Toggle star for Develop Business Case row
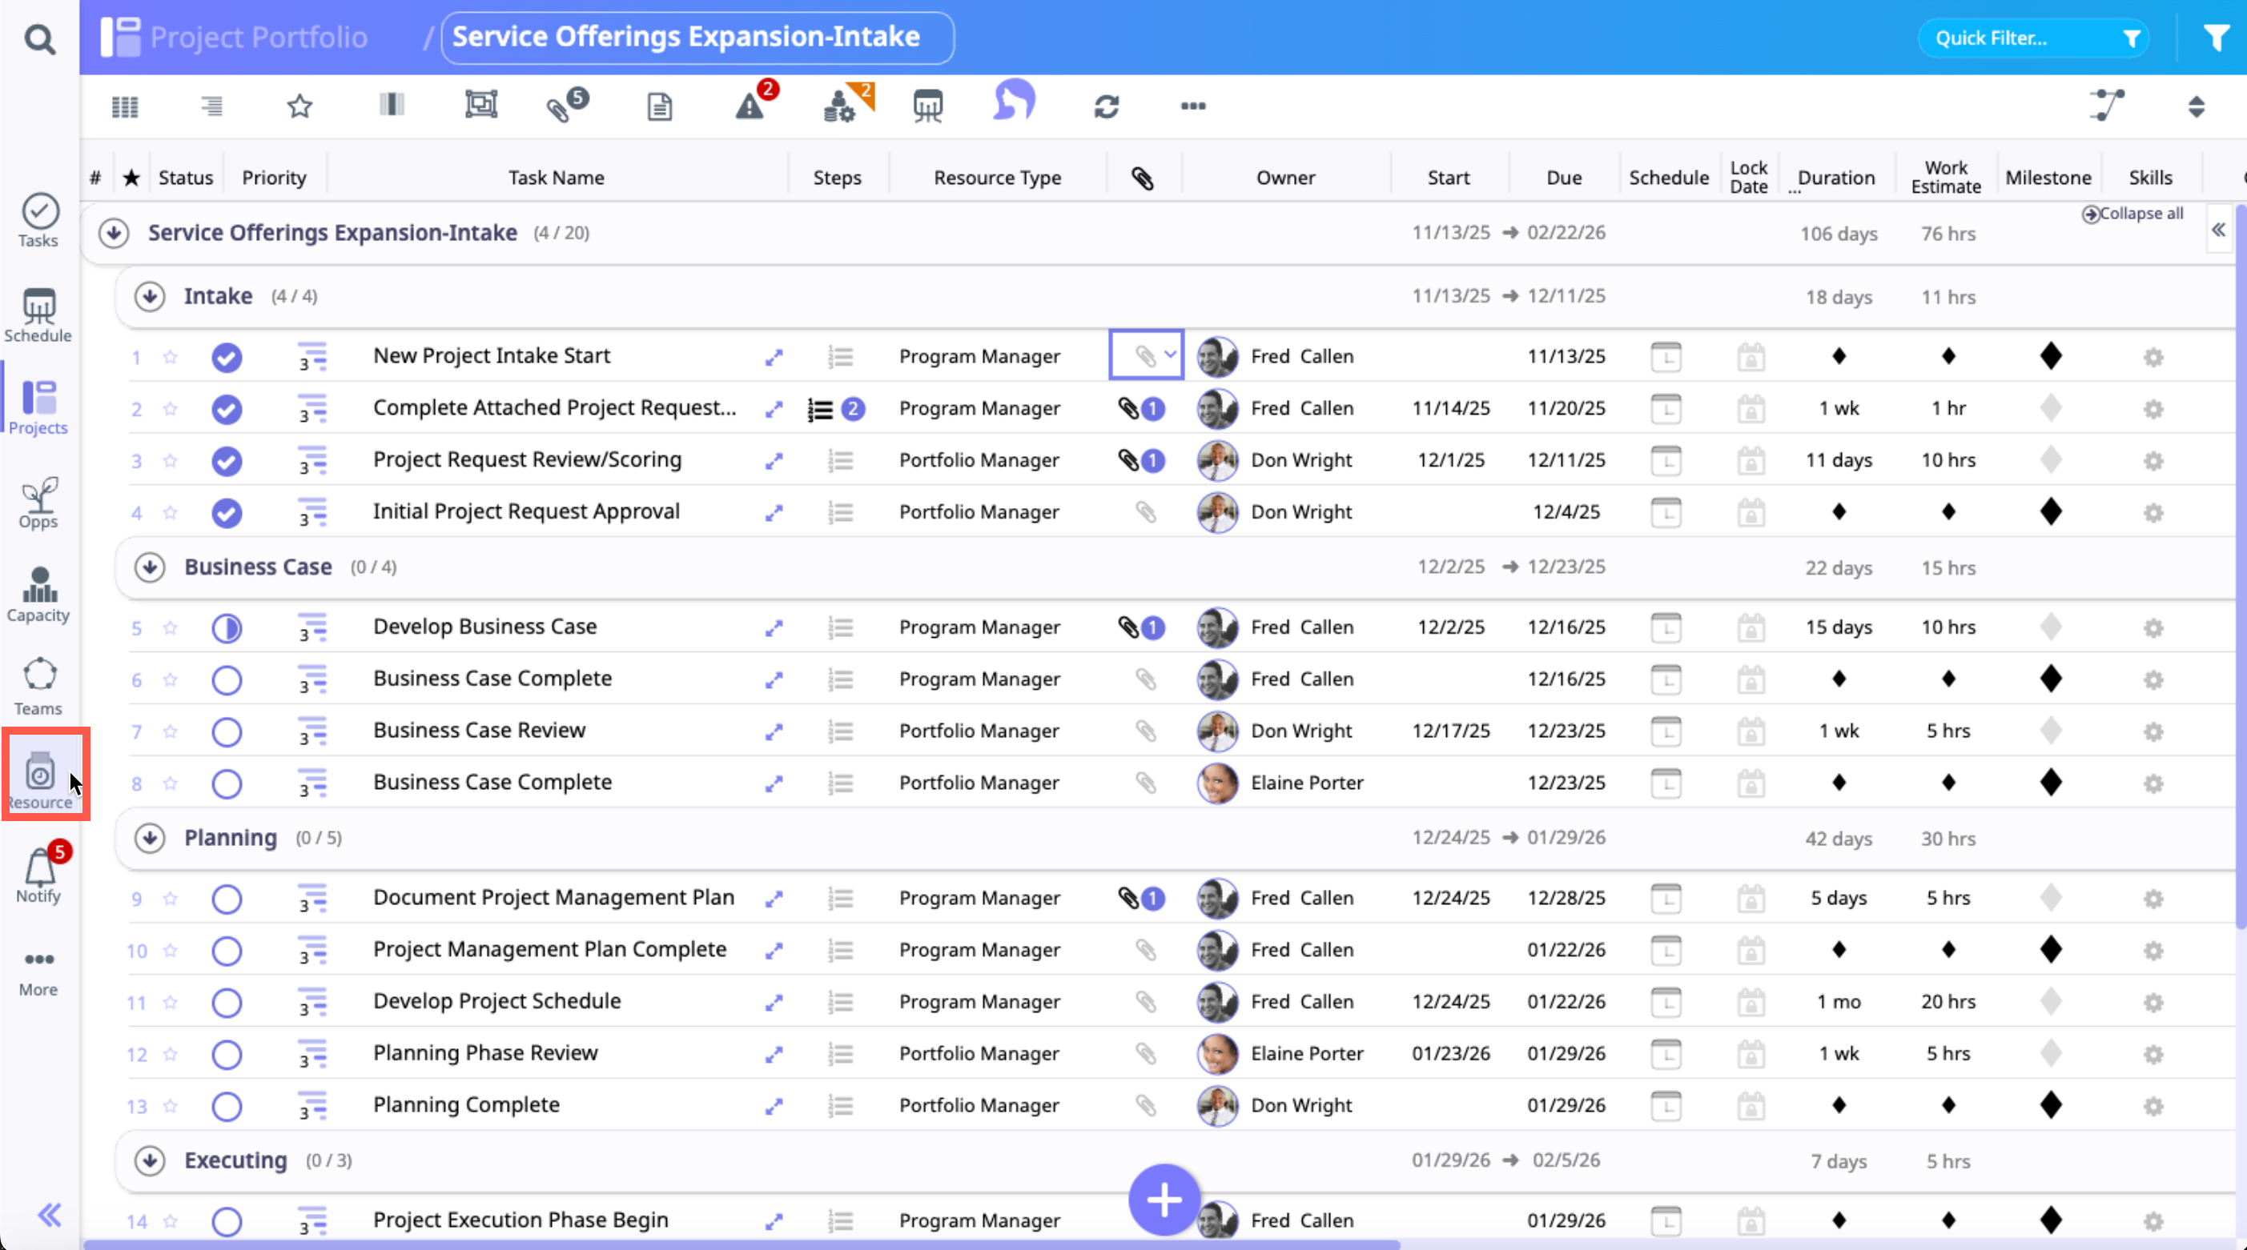2247x1250 pixels. [x=170, y=627]
